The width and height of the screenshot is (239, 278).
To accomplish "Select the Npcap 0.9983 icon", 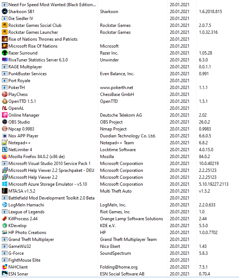I will pos(5,129).
